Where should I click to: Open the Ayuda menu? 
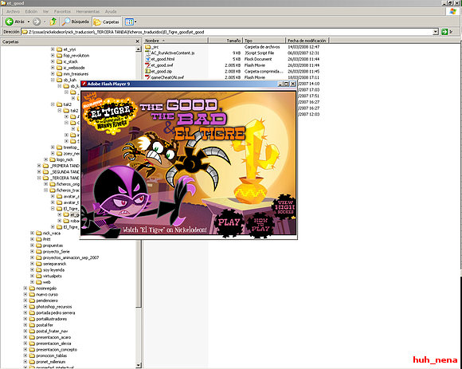[111, 11]
